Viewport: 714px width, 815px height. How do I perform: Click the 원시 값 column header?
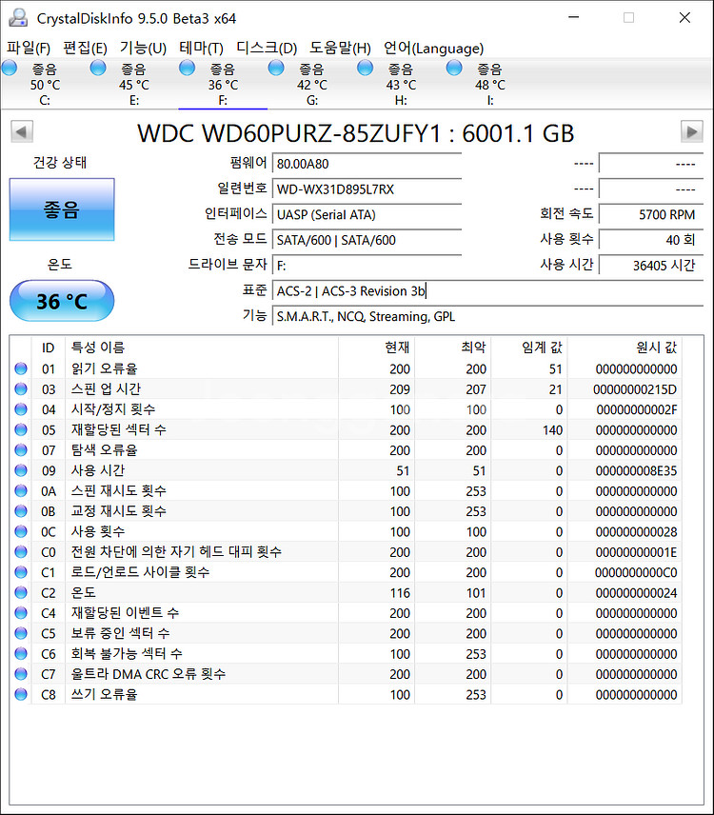click(x=625, y=348)
